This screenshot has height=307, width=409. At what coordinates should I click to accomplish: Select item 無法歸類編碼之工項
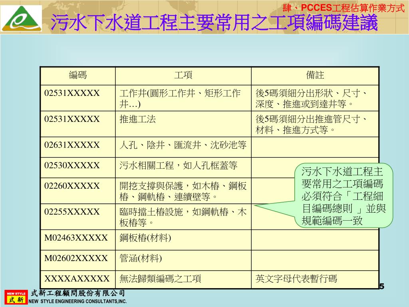tap(160, 279)
